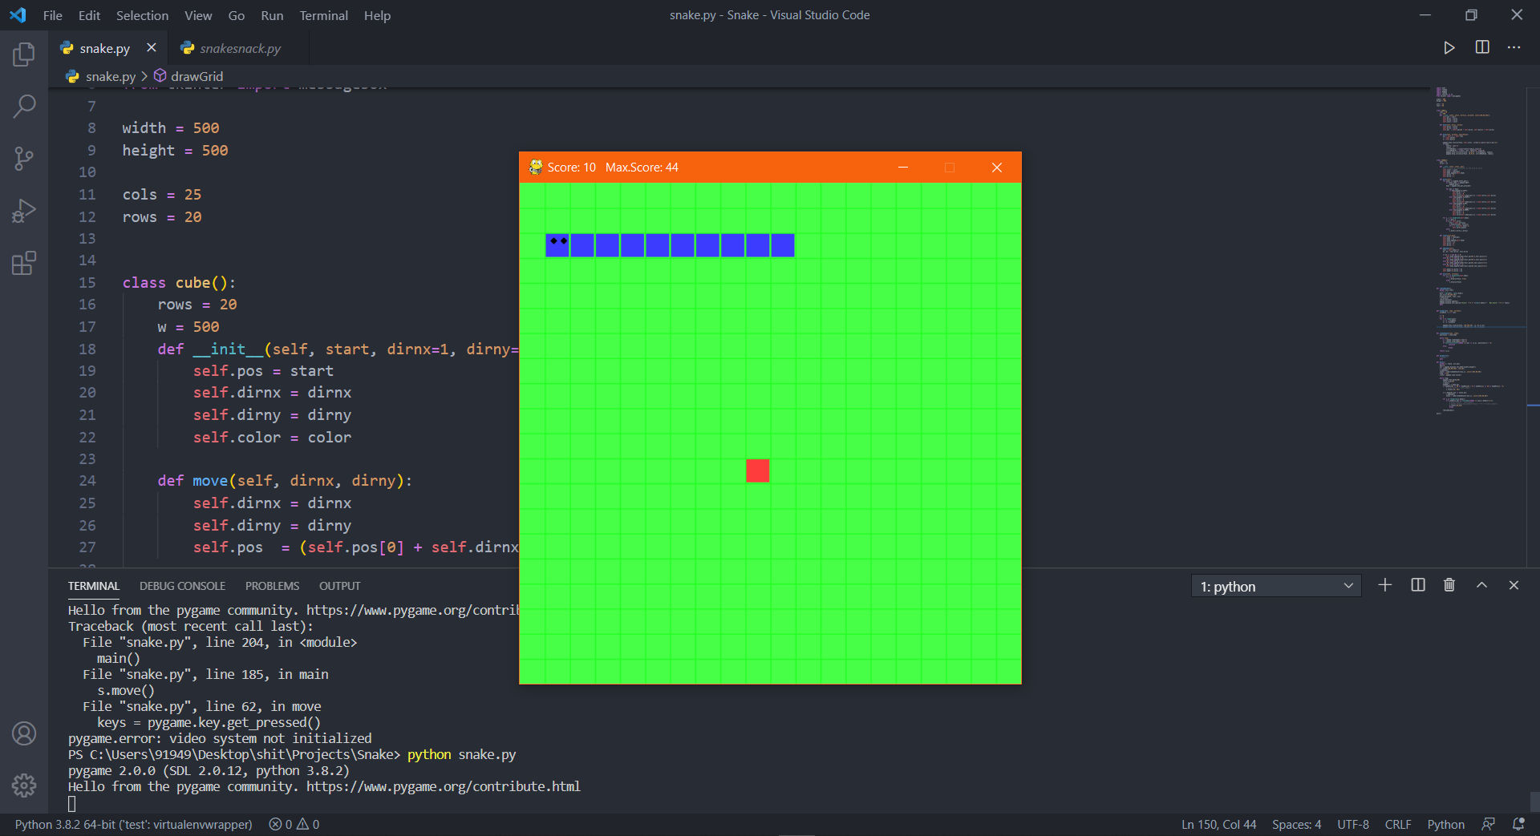Click the errors and warnings count
The image size is (1540, 836).
pos(294,824)
